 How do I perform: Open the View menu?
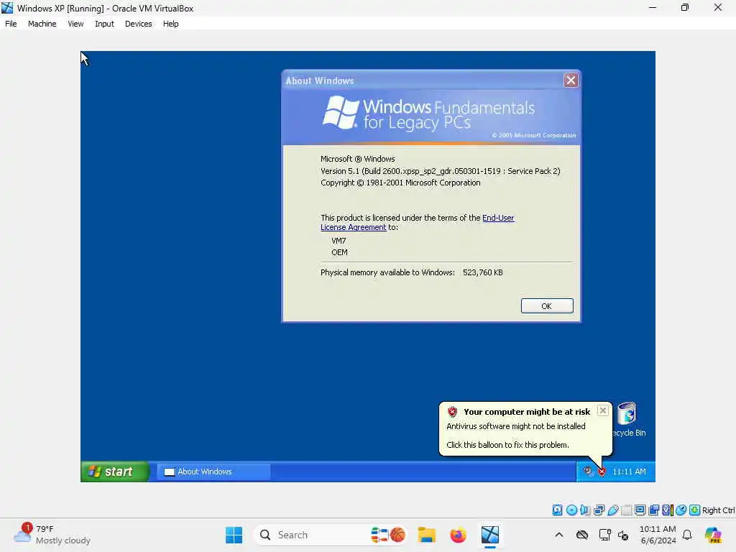(75, 24)
